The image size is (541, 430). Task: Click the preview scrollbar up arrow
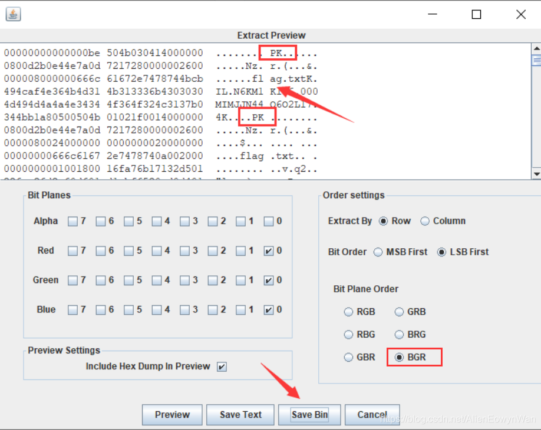[x=536, y=48]
